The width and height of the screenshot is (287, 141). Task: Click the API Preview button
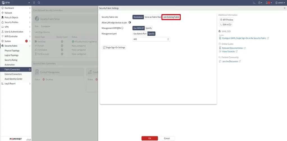[227, 20]
